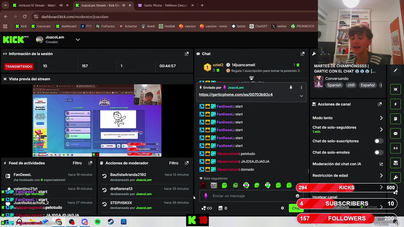Screen dimensions: 404x227
Task: Pop out the Feed de actividades panel
Action: 90,163
